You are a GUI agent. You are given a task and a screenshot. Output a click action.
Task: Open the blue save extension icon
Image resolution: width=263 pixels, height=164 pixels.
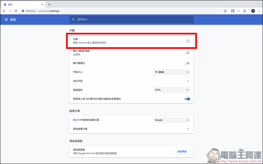[233, 11]
